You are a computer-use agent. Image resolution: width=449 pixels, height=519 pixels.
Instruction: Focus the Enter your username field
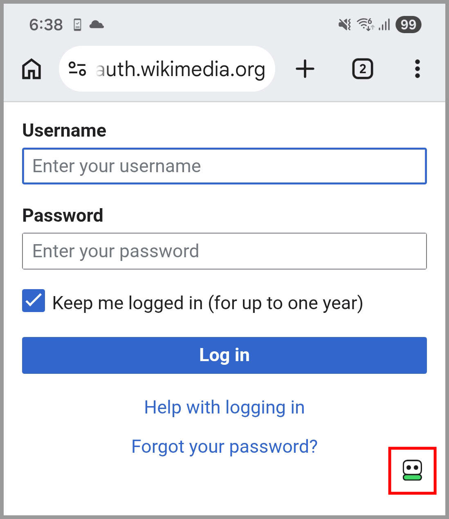click(224, 166)
